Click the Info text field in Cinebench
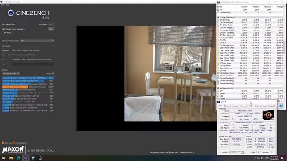287x161 pixels. coord(33,64)
